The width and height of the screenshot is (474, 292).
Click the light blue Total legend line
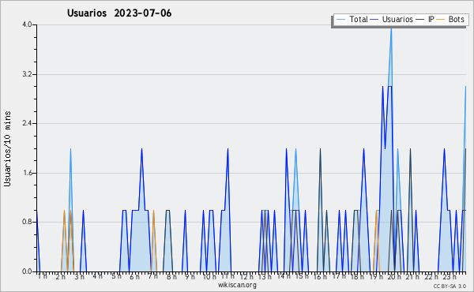(340, 19)
